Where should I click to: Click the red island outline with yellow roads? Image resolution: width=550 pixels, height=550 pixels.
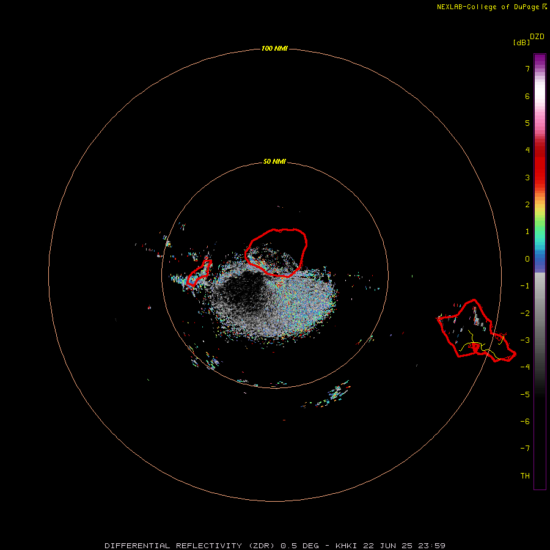point(476,330)
